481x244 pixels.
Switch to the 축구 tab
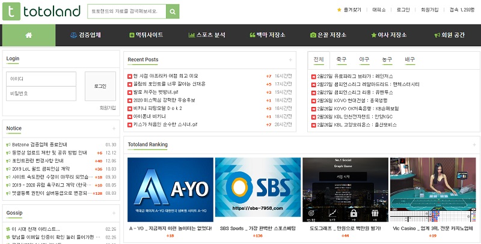click(x=342, y=59)
